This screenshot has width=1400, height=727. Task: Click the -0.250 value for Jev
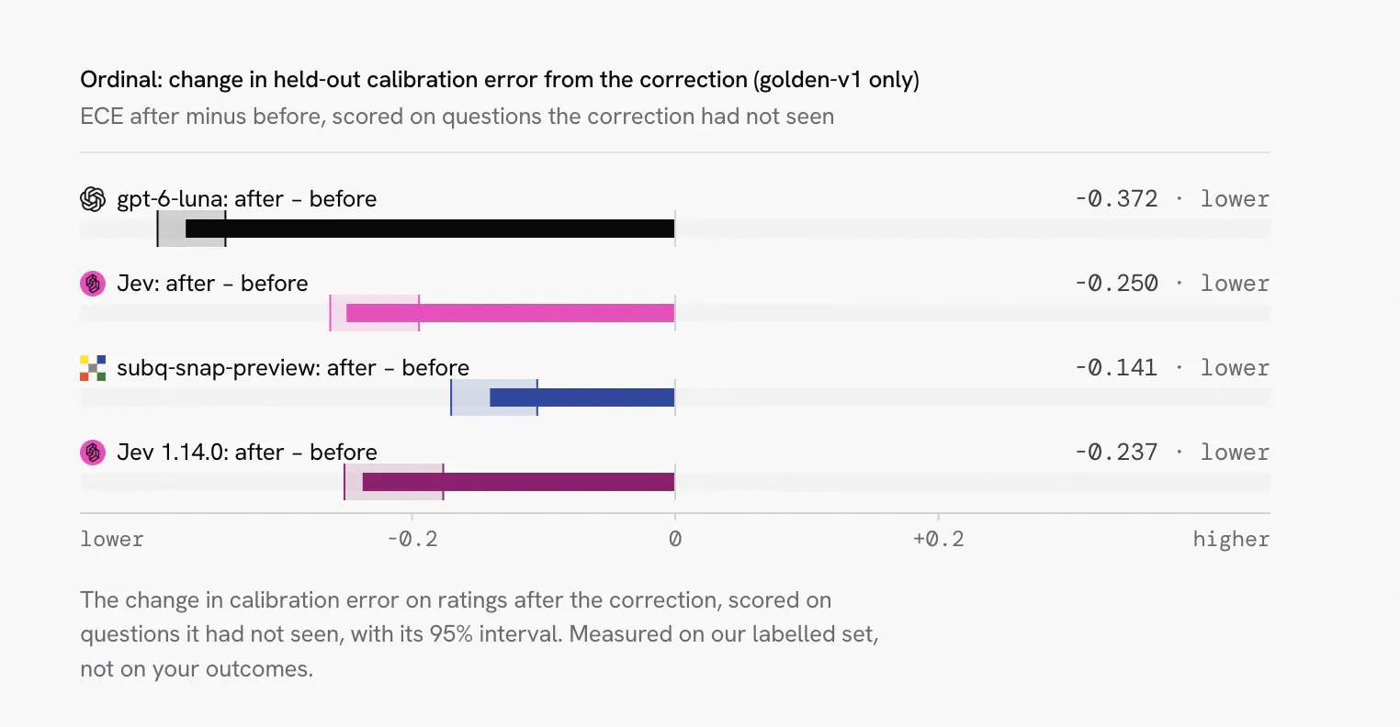pyautogui.click(x=1116, y=284)
